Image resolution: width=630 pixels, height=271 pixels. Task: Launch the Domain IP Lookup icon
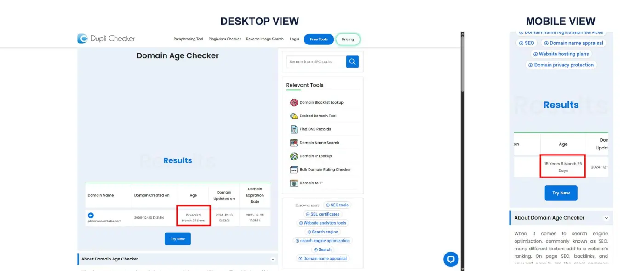[x=294, y=156]
